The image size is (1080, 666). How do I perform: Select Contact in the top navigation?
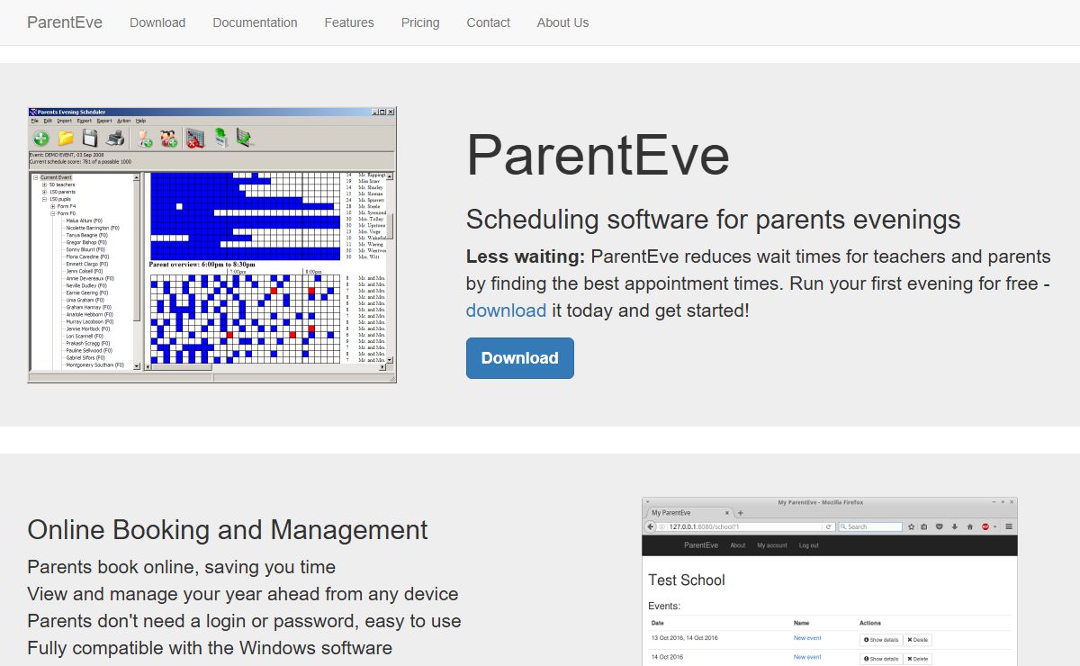[488, 22]
